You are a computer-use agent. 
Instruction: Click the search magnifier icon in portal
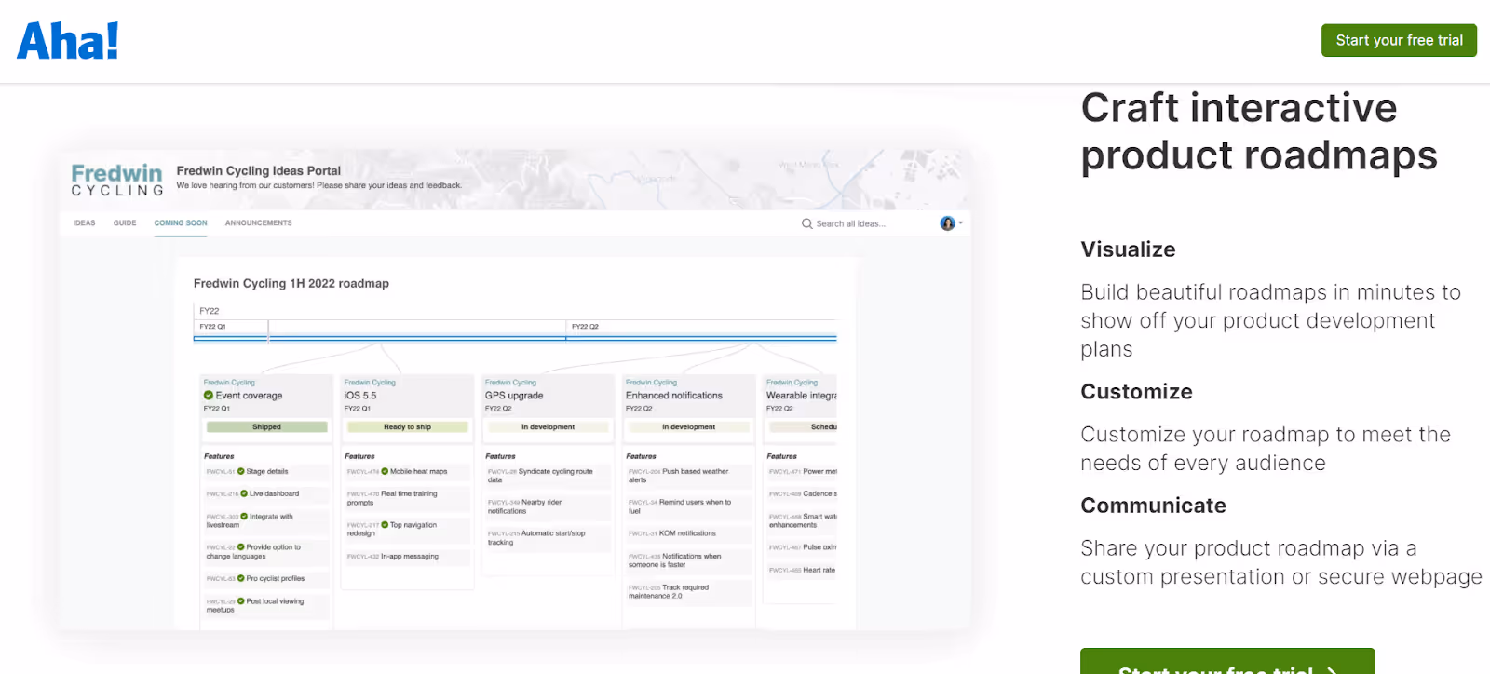[x=806, y=223]
